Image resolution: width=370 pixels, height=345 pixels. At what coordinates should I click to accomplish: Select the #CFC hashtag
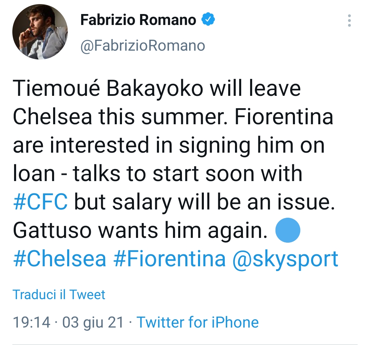point(40,202)
